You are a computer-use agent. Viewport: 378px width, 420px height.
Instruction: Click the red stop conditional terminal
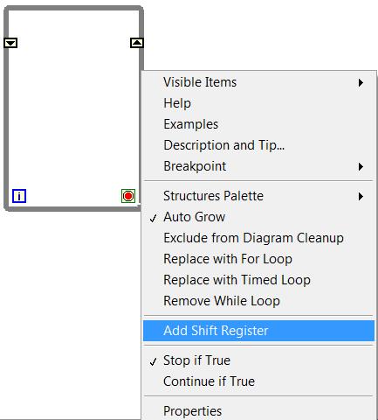128,196
